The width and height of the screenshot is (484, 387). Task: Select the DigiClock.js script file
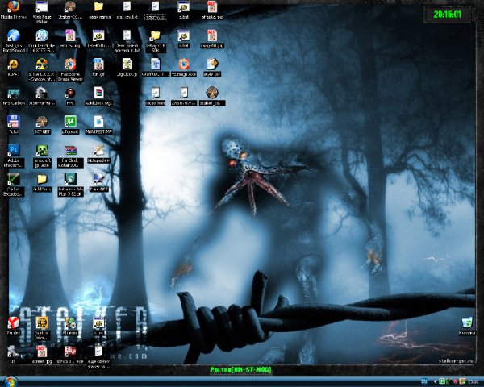(127, 67)
